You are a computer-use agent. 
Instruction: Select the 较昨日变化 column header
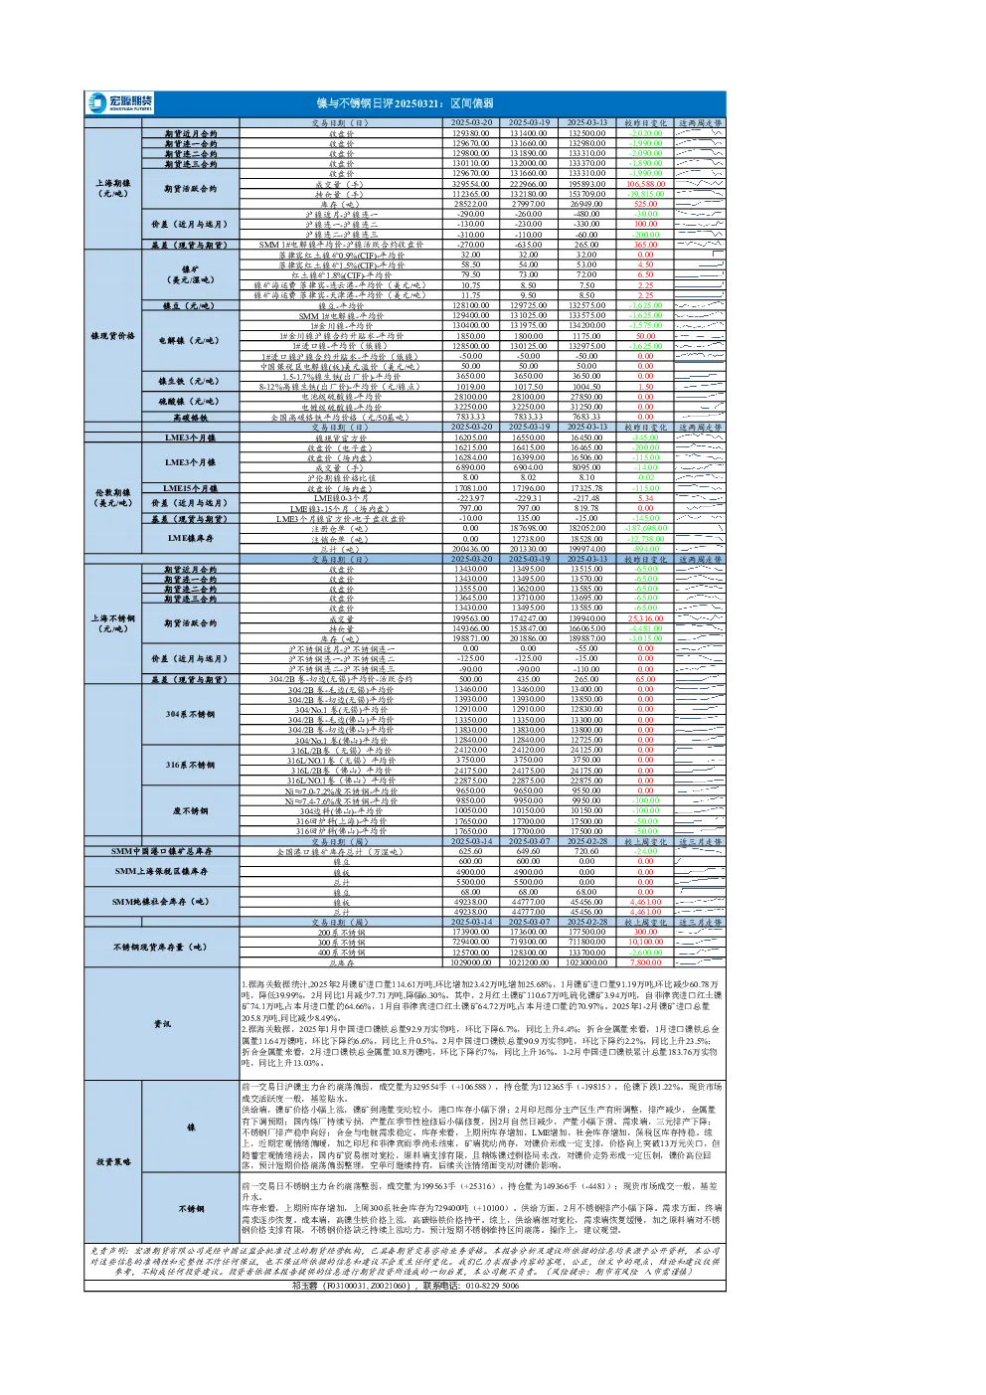645,123
